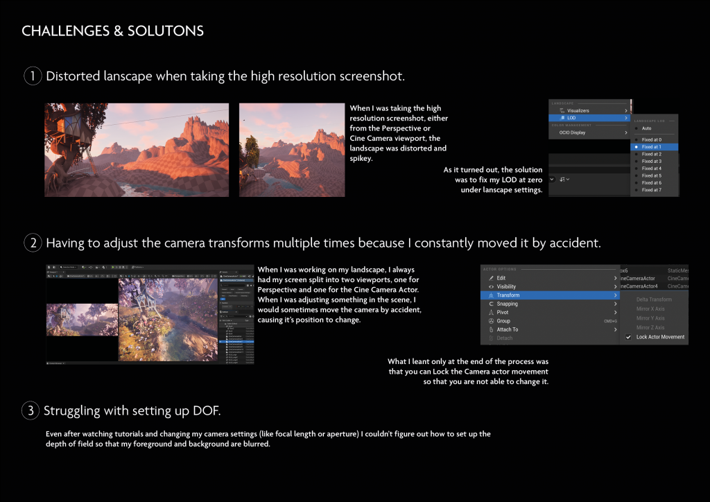Expand the OCIO Display submenu arrow
Screen dimensions: 710x502
[625, 132]
